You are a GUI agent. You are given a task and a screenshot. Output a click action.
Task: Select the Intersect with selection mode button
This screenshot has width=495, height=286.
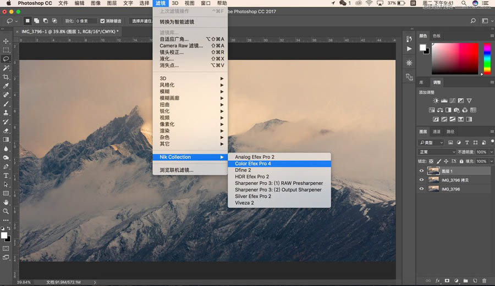coord(54,21)
